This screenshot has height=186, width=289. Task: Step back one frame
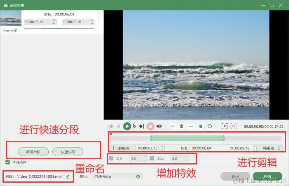coord(118,126)
